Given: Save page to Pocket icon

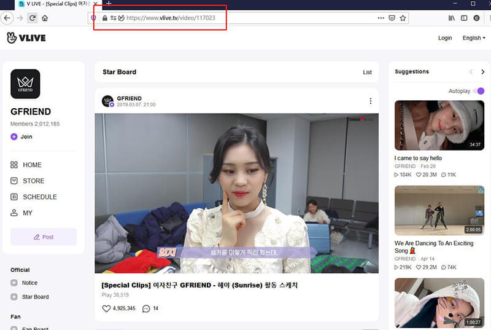Looking at the screenshot, I should coord(392,18).
